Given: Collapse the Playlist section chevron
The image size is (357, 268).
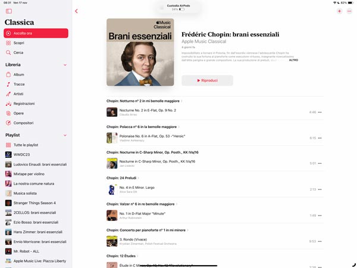Looking at the screenshot, I should click(65, 135).
